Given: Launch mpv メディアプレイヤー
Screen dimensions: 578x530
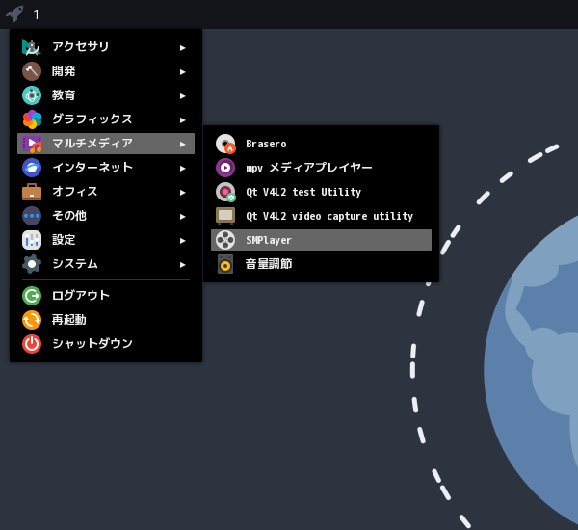Looking at the screenshot, I should pos(321,168).
